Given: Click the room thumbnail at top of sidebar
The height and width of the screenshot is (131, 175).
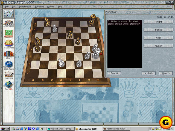Looking at the screenshot, I should [x=8, y=13].
